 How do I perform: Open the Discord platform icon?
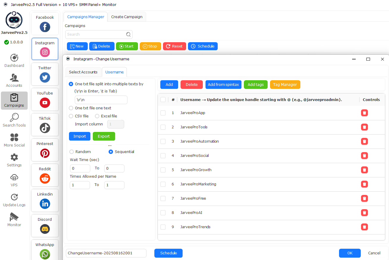coord(45,229)
